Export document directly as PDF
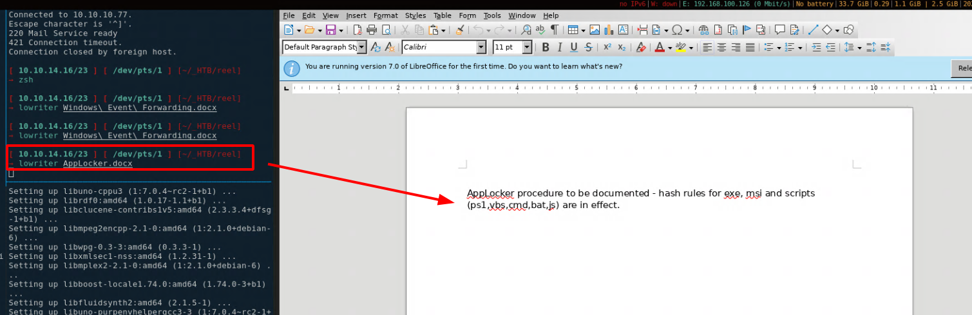Screen dimensions: 972x315 357,30
